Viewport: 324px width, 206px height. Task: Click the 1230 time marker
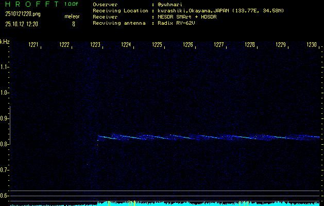point(311,45)
